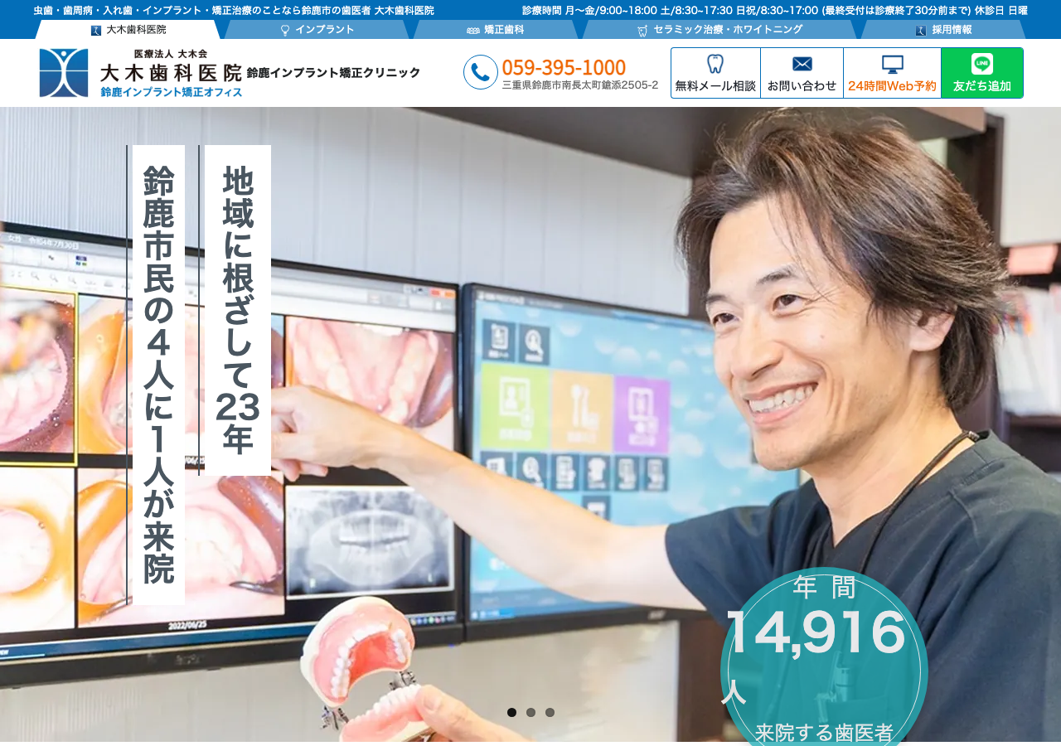Go to the first carousel slide dot

tap(512, 713)
